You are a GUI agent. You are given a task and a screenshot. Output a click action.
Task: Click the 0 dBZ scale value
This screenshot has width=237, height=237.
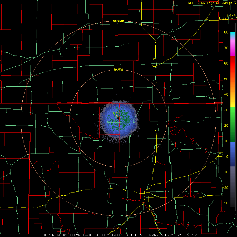pyautogui.click(x=227, y=157)
